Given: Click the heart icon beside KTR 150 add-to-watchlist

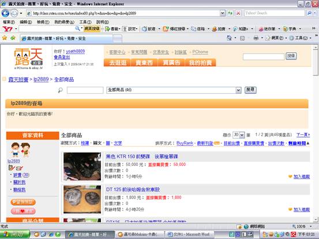Looking at the screenshot, I should 290,176.
